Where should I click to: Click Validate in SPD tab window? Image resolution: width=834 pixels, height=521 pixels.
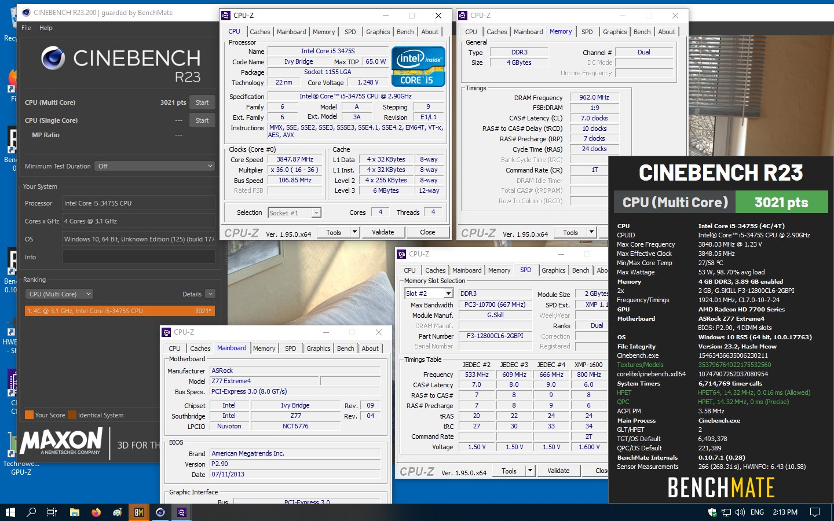[558, 471]
